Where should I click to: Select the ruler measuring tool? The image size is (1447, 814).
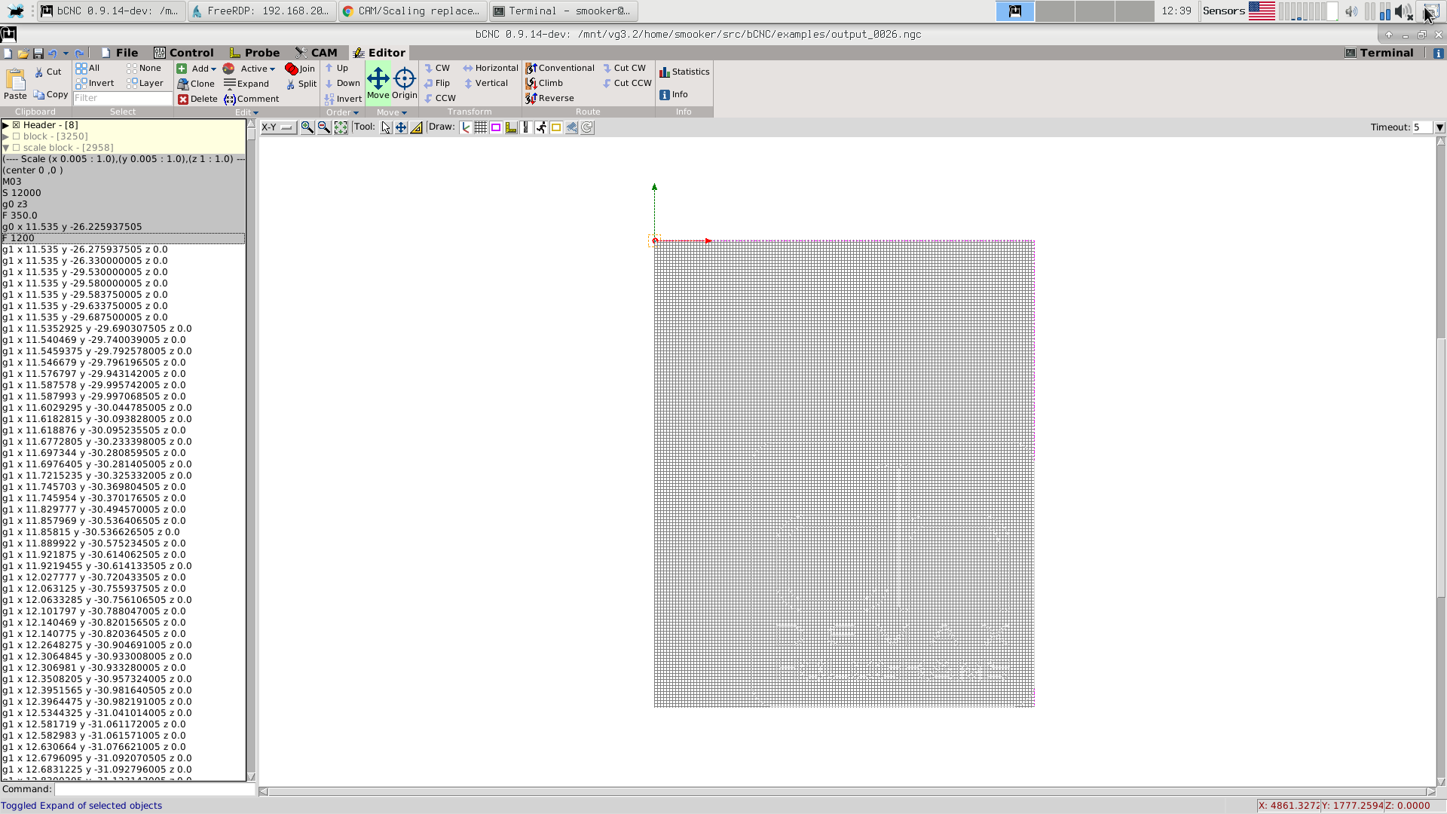coord(416,127)
